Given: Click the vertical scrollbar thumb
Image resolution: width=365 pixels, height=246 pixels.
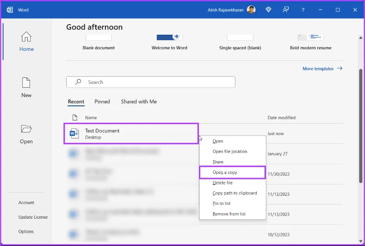Looking at the screenshot, I should (360, 126).
